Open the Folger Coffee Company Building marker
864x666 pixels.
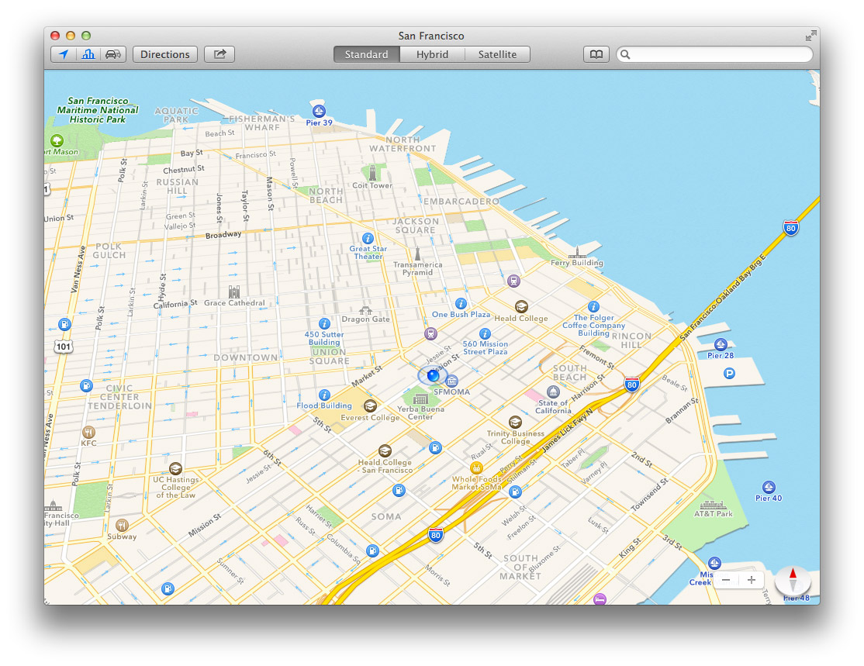pos(593,307)
